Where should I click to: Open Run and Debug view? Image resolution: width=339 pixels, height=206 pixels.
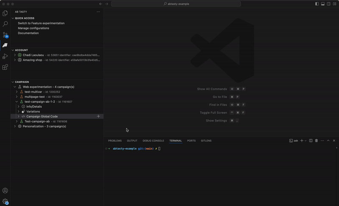coord(5,56)
